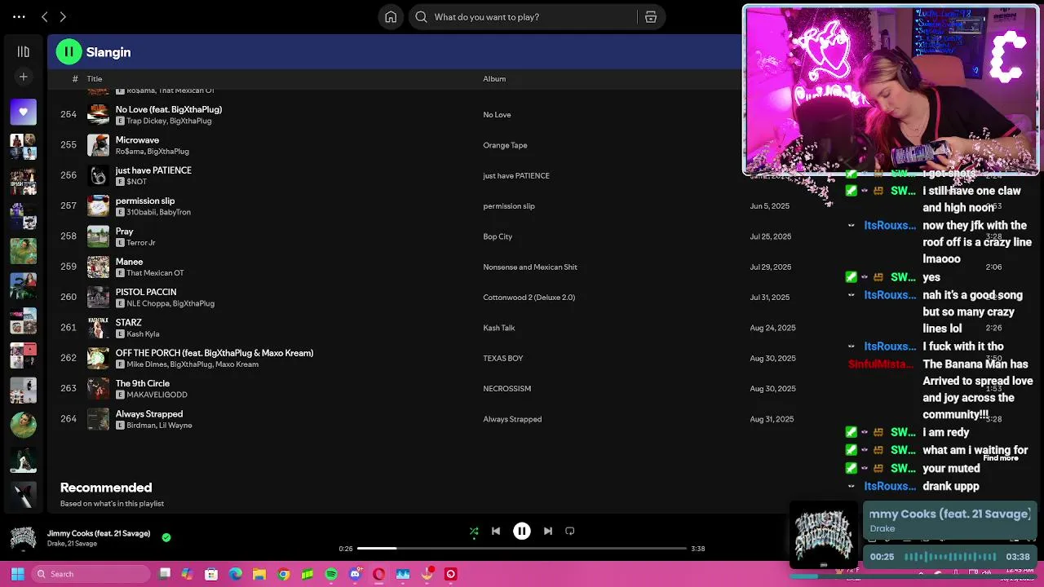
Task: Sort by Album column header
Action: [x=494, y=79]
